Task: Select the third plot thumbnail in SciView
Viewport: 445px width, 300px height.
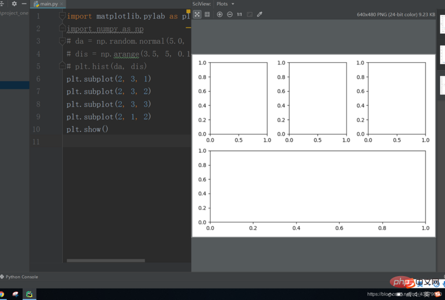Action: [442, 86]
